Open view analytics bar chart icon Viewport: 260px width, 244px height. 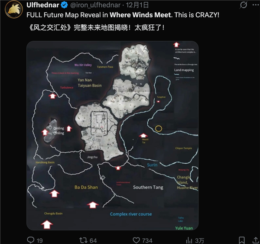[189, 240]
